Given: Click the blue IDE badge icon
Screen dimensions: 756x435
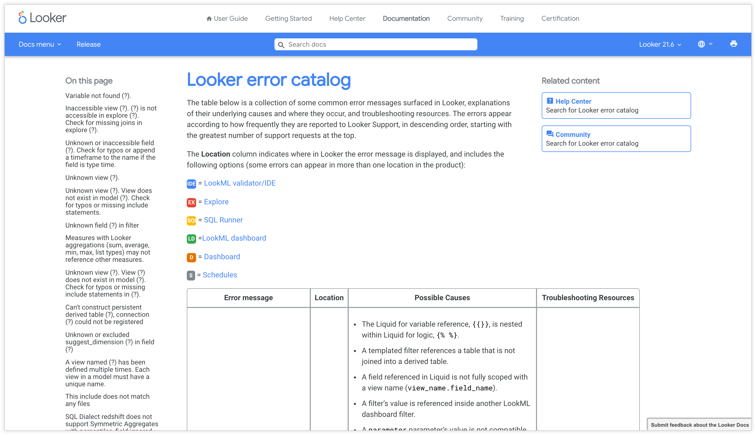Looking at the screenshot, I should click(191, 184).
